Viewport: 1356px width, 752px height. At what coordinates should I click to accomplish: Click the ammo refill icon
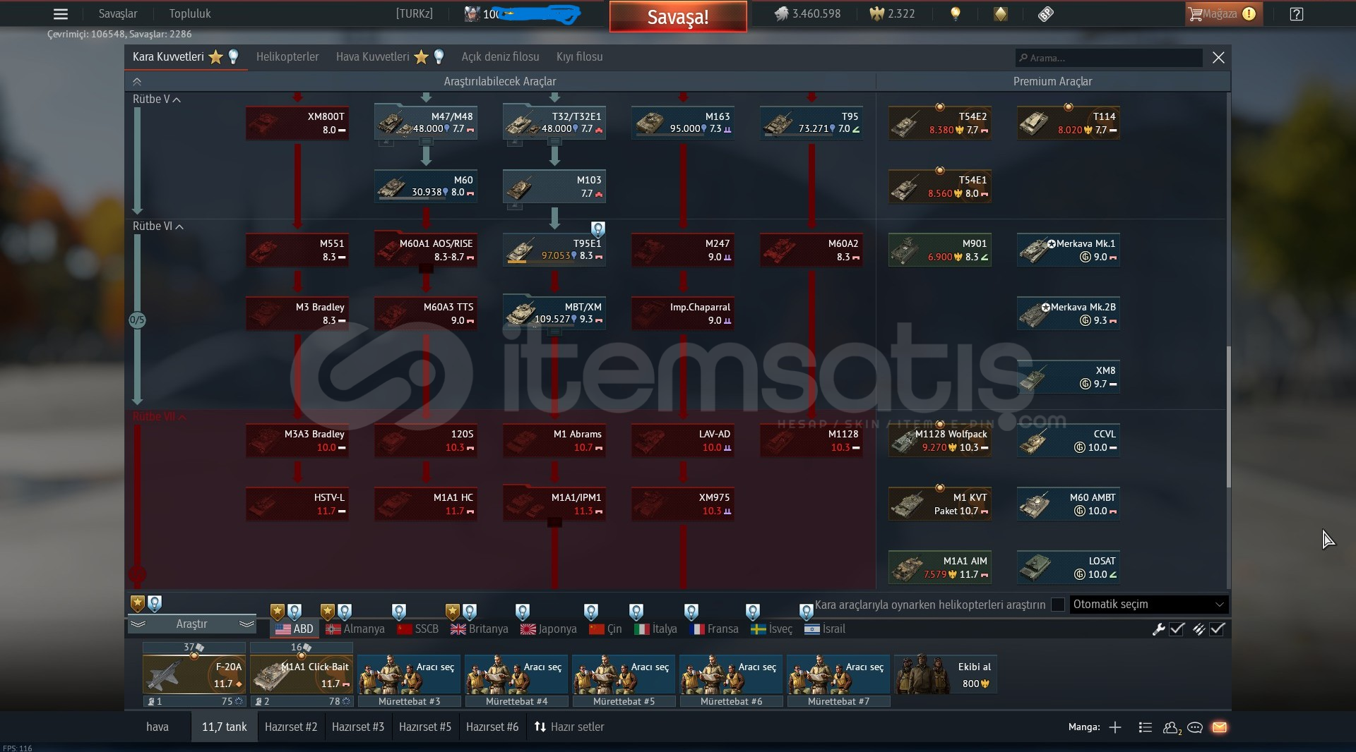point(1199,629)
